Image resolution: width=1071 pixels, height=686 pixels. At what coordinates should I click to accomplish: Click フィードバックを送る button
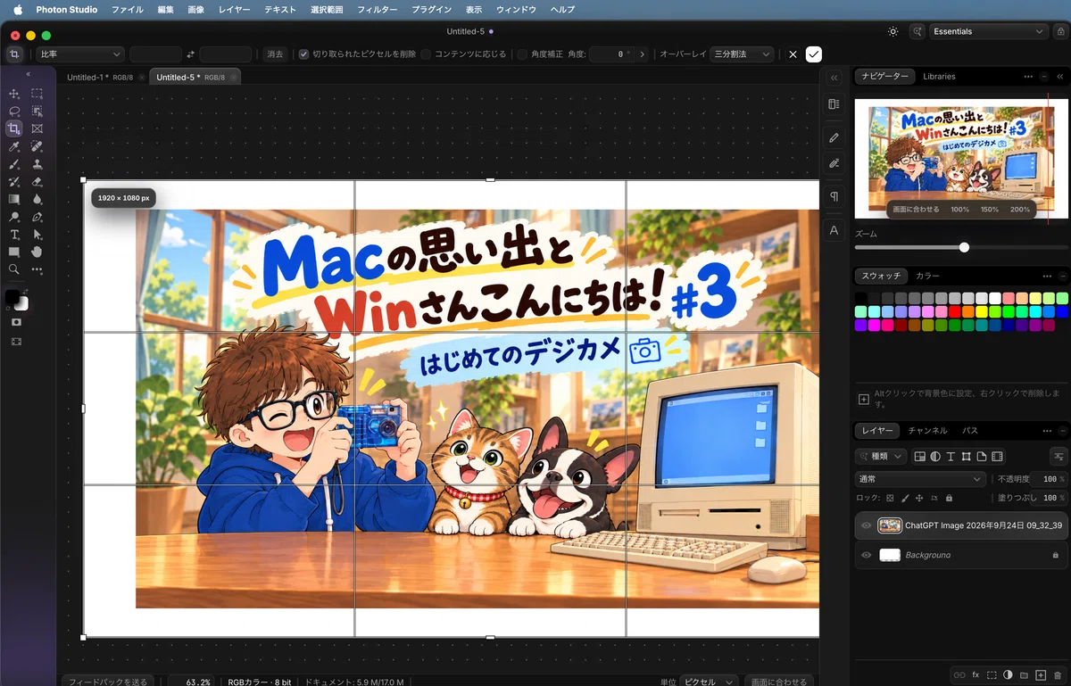click(x=108, y=682)
